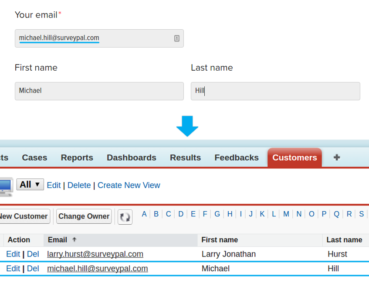The image size is (369, 284).
Task: Select the Hurst last name cell
Action: tap(337, 254)
